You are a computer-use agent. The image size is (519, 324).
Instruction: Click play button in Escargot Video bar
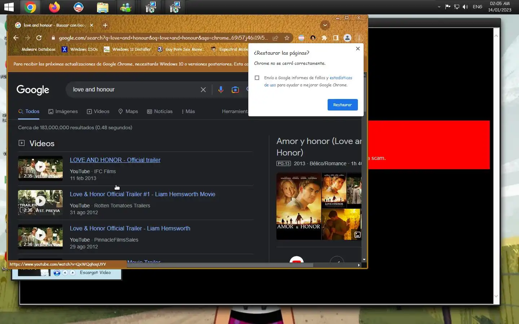point(57,273)
